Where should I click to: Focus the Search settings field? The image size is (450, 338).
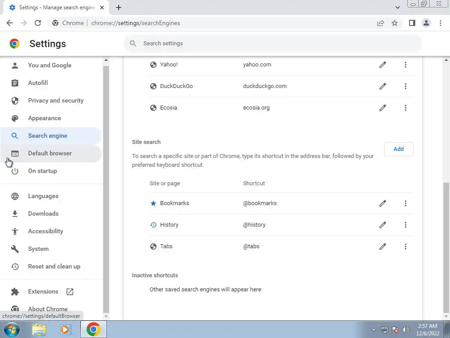click(x=272, y=44)
